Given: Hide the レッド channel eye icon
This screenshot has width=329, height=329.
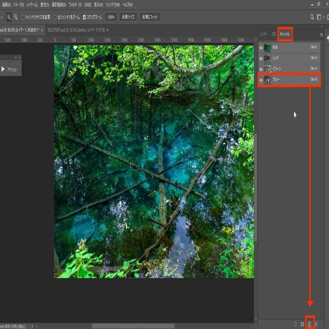Looking at the screenshot, I should (x=261, y=59).
